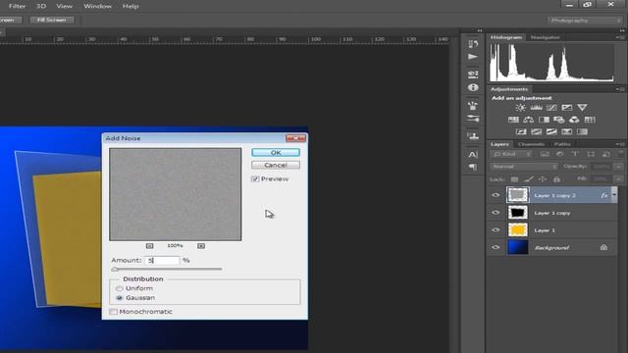Toggle lock transparent pixels icon
The width and height of the screenshot is (628, 353).
pos(514,179)
